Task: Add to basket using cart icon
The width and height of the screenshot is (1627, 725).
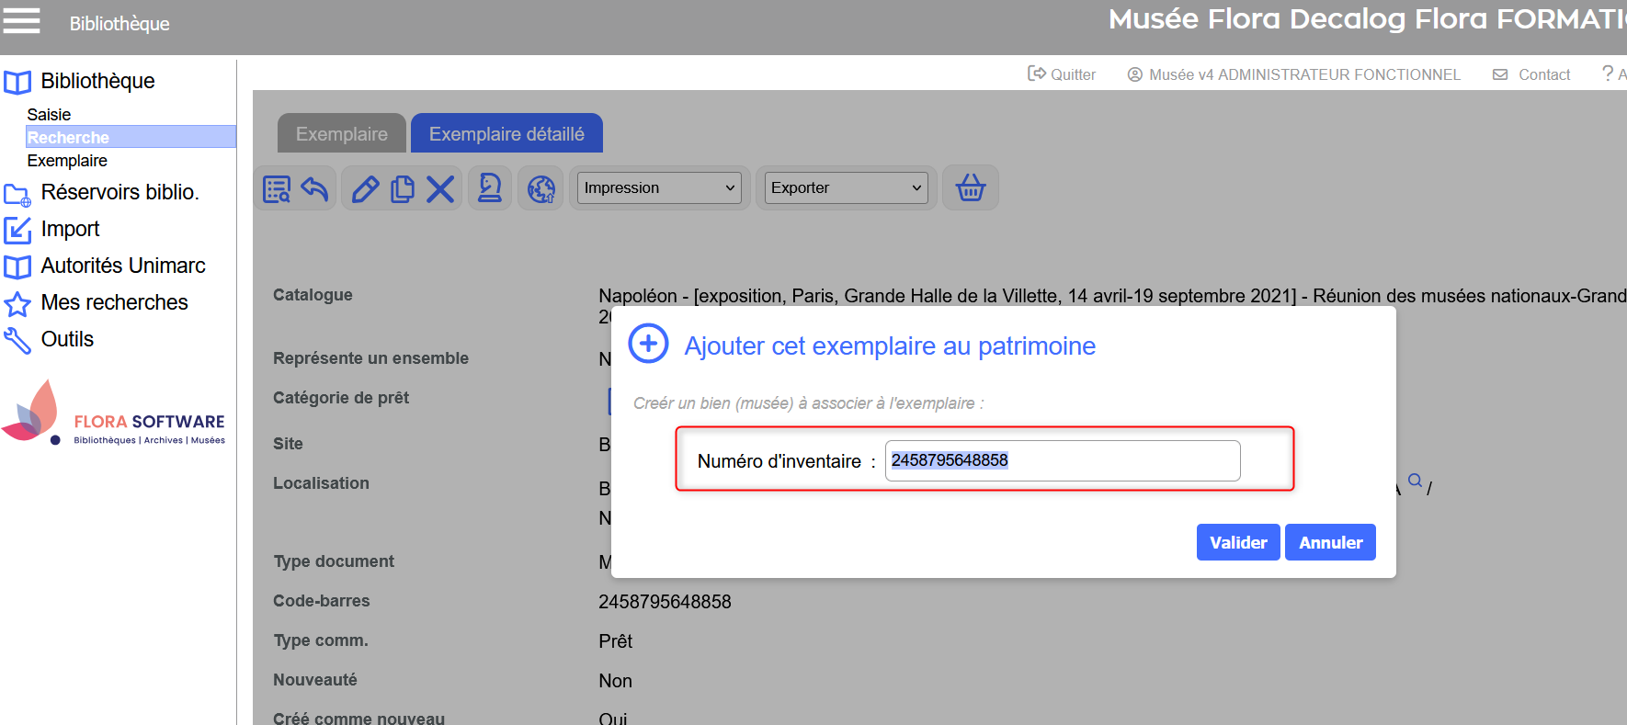Action: pos(971,188)
